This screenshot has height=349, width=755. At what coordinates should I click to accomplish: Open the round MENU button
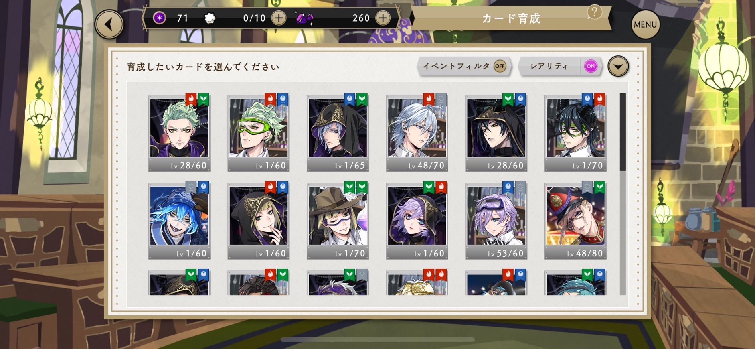click(x=645, y=24)
